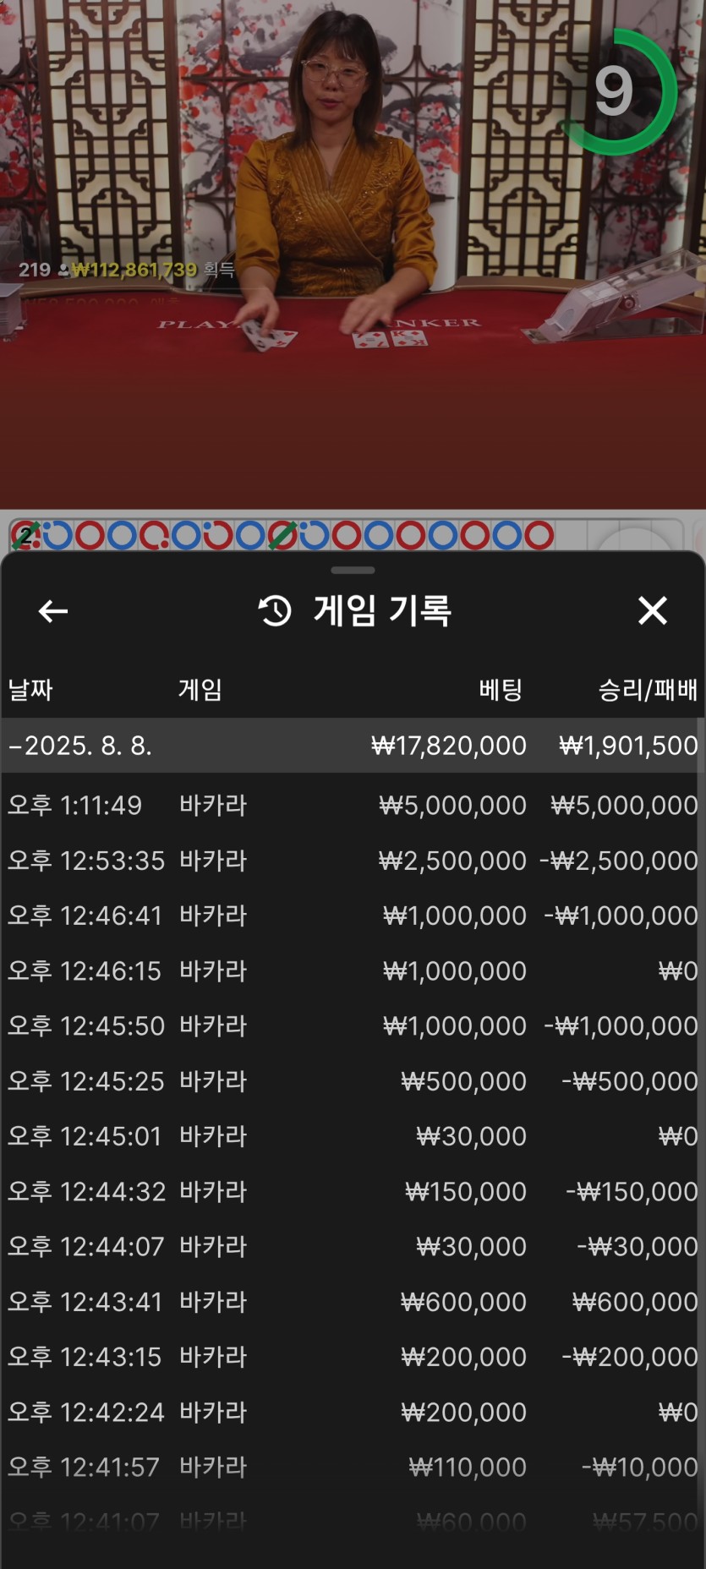Select the 오후 12:41:57 game entry
Image resolution: width=706 pixels, height=1569 pixels.
pyautogui.click(x=353, y=1467)
